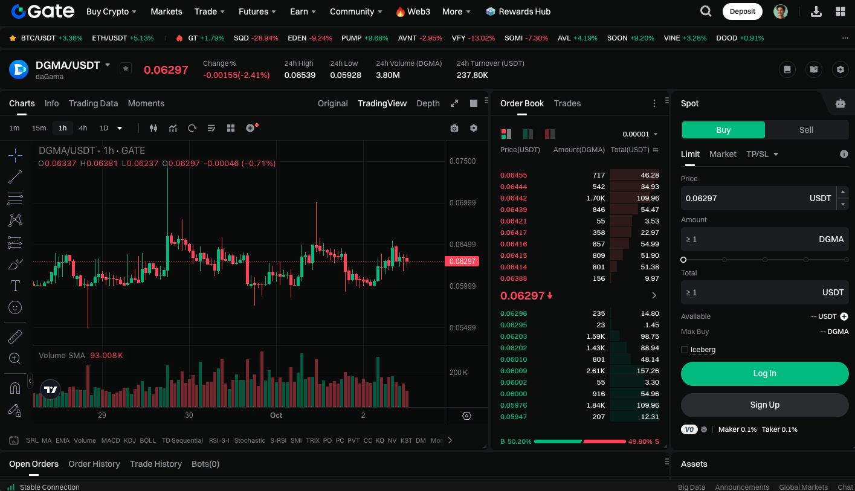Click the ruler measure tool
855x491 pixels.
pos(15,336)
